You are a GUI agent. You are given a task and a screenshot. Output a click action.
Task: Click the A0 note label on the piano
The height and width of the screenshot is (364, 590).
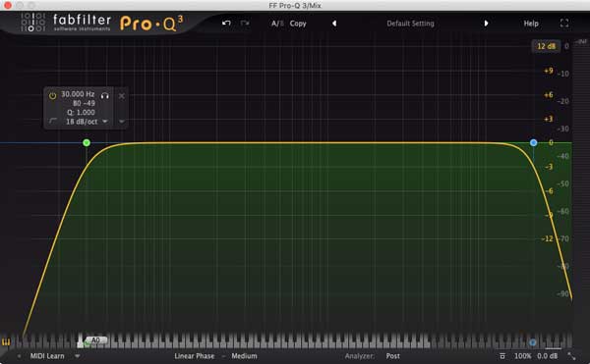pyautogui.click(x=95, y=340)
